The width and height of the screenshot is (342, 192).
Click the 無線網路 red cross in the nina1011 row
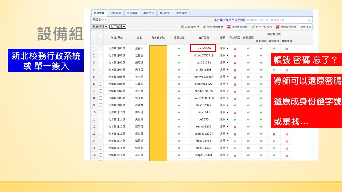235,113
